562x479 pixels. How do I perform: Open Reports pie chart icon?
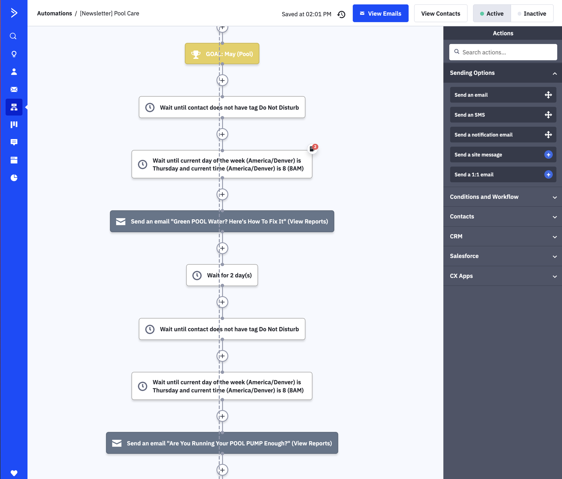point(14,178)
